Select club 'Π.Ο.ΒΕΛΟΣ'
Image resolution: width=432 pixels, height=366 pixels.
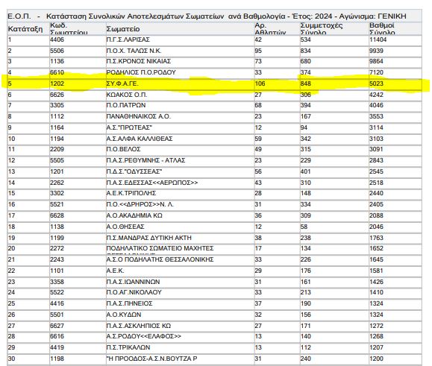(x=123, y=149)
